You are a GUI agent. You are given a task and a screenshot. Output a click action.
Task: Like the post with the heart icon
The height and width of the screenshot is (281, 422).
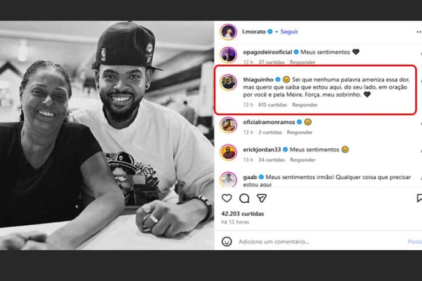click(x=227, y=198)
